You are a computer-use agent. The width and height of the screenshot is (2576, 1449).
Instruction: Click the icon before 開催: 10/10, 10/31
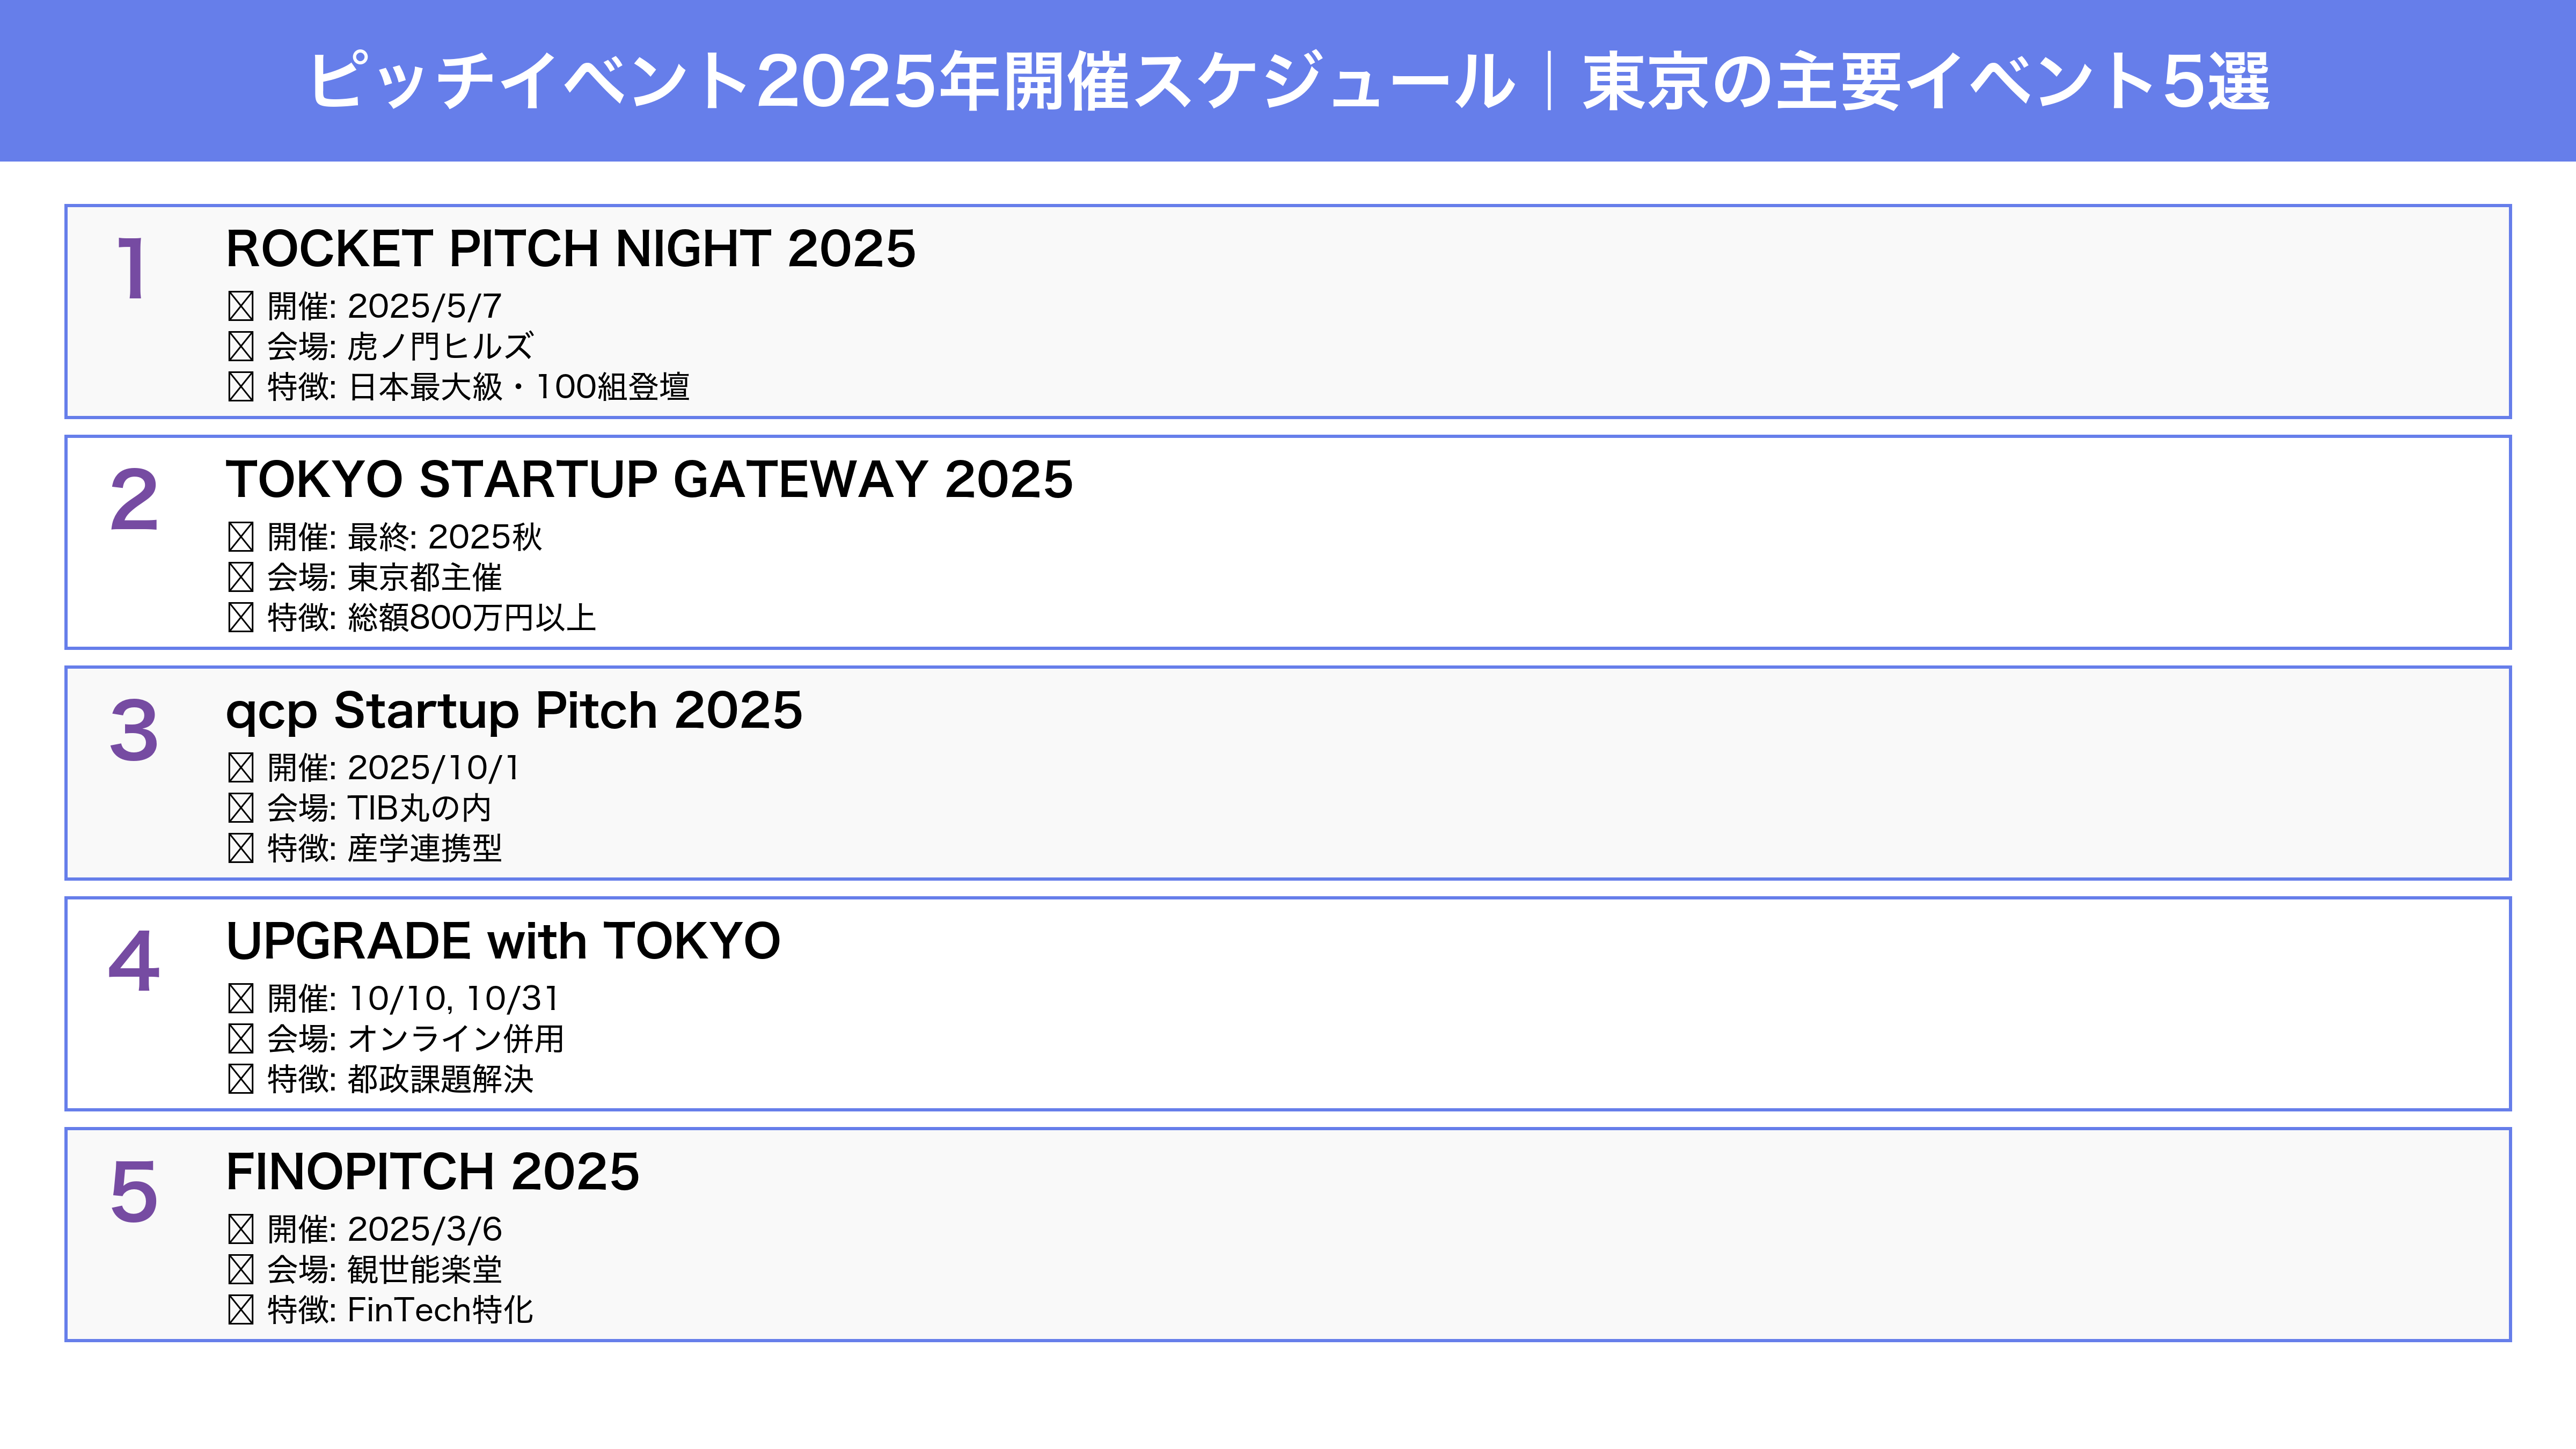point(241,998)
